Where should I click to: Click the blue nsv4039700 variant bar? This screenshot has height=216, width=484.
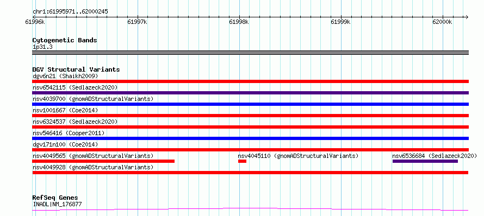pyautogui.click(x=250, y=104)
